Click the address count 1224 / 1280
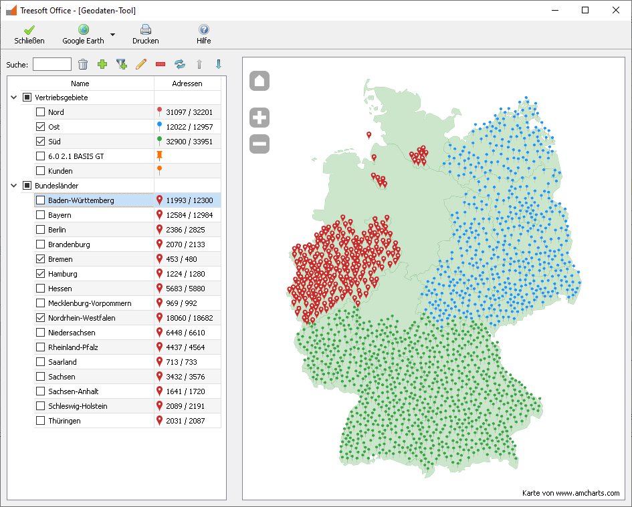632x507 pixels. click(x=185, y=274)
